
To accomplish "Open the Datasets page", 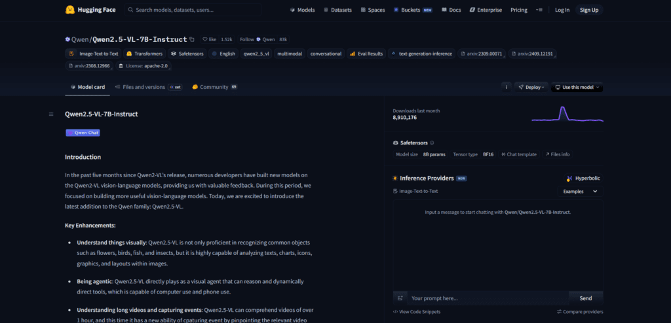I will coord(337,10).
